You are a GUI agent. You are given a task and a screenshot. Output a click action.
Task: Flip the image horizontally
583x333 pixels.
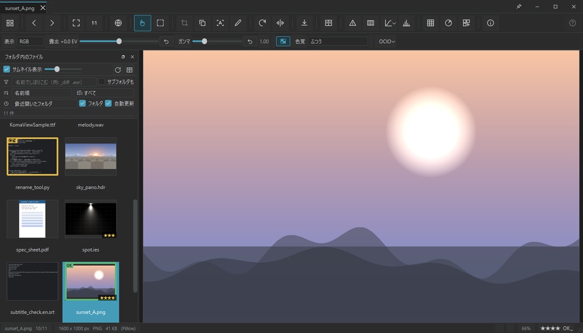click(x=280, y=23)
